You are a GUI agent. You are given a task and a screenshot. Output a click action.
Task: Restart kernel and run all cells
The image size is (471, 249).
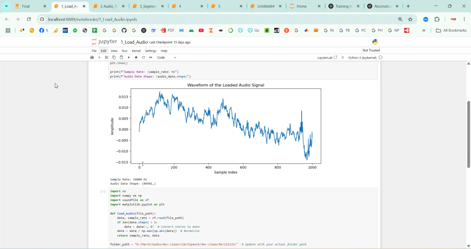(151, 57)
